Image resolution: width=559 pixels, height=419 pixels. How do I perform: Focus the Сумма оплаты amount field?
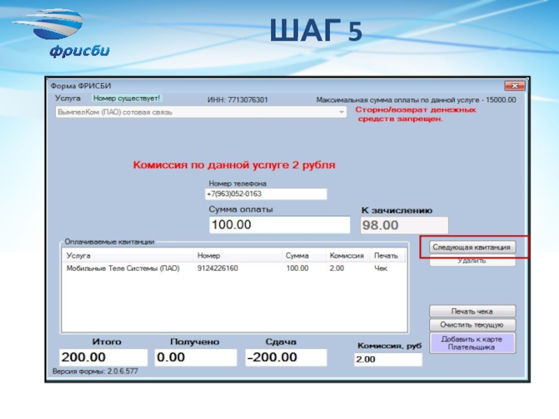[279, 225]
